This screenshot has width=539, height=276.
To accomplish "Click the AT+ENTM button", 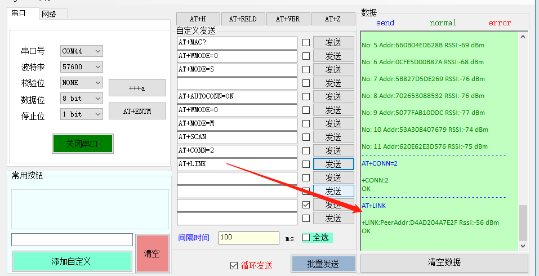I will [137, 111].
